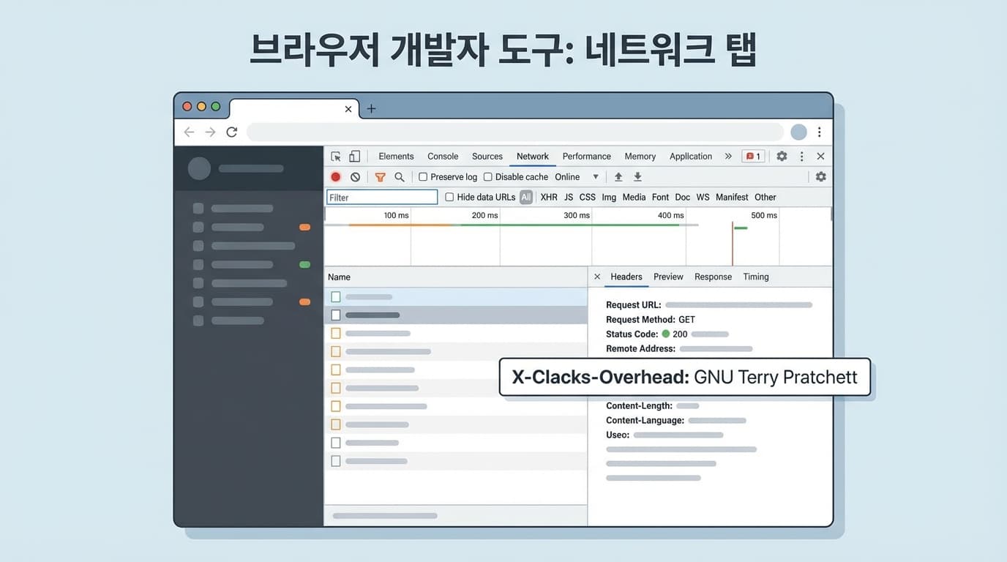The image size is (1007, 562).
Task: Stop recording with the red record button
Action: tap(336, 177)
